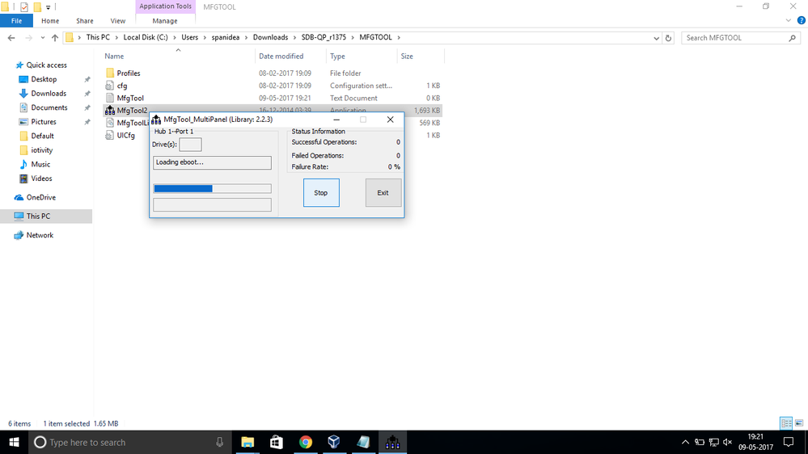The width and height of the screenshot is (808, 454).
Task: Select the MfgTool2 application icon
Action: [110, 110]
